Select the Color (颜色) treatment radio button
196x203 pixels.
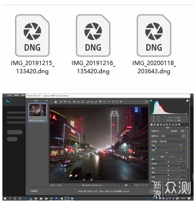click(x=172, y=131)
